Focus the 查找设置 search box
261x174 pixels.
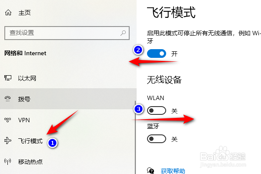coord(67,33)
